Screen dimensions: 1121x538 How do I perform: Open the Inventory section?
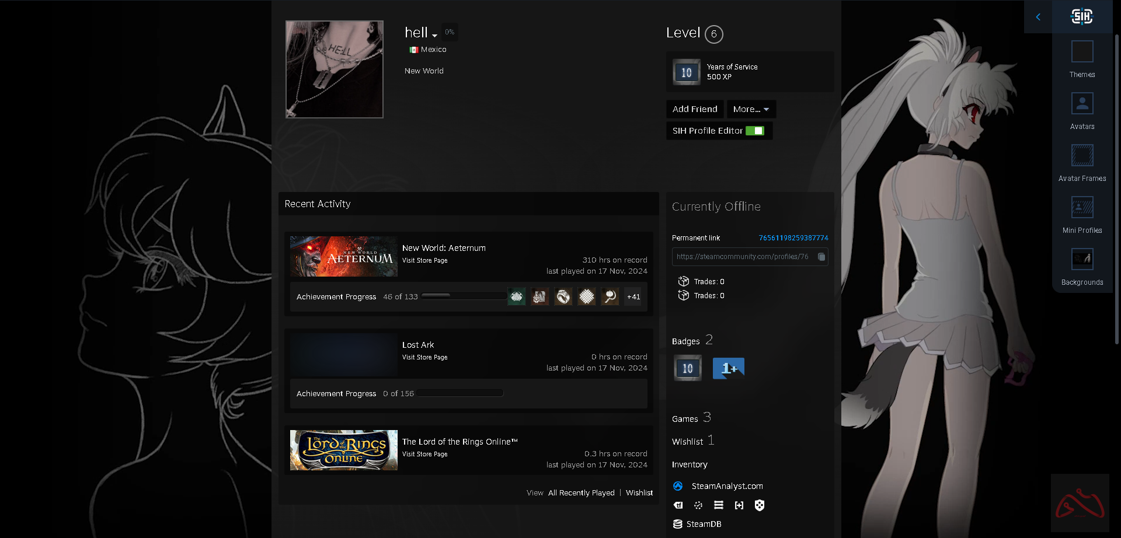point(690,464)
